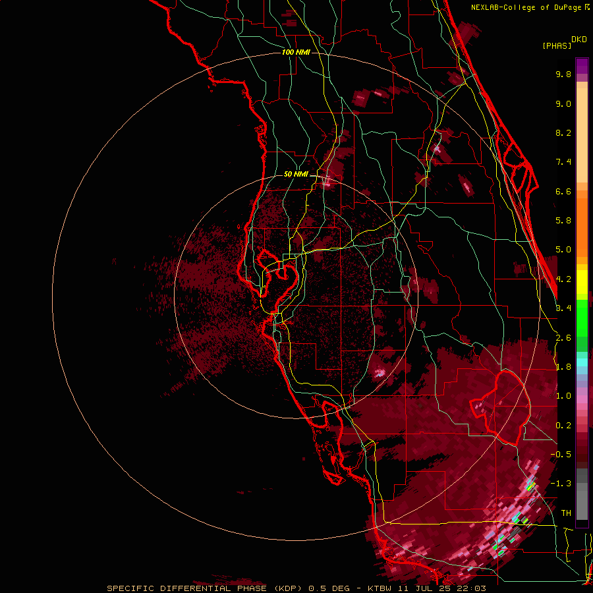Click the 8.2 value on color scale

pos(563,132)
